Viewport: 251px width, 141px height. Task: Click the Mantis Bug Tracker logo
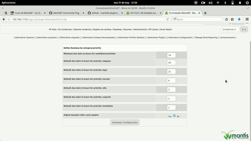tap(235, 135)
